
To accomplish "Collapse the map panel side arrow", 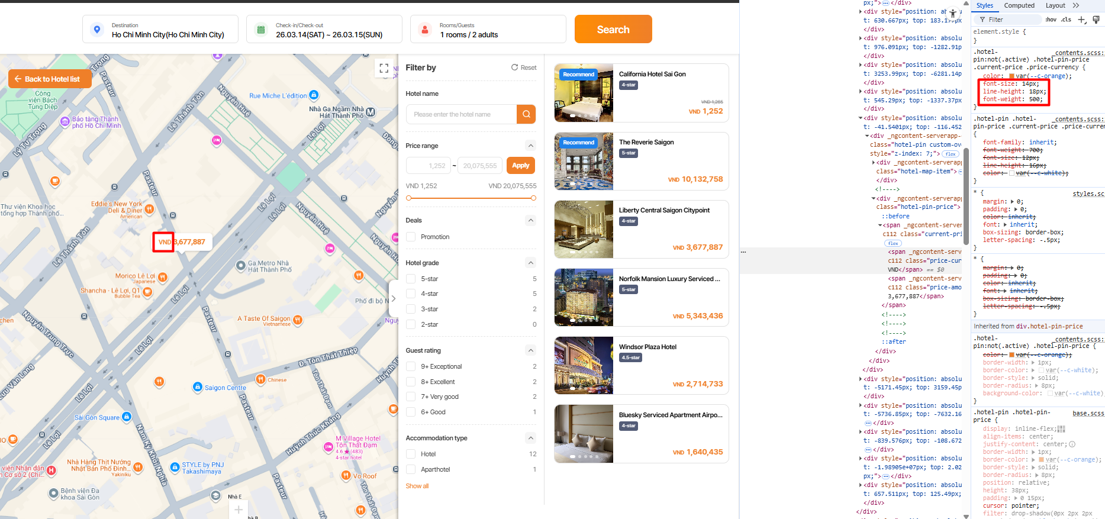I will [x=393, y=299].
